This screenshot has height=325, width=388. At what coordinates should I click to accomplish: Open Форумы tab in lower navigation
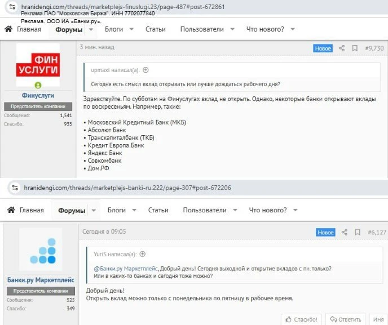[72, 211]
